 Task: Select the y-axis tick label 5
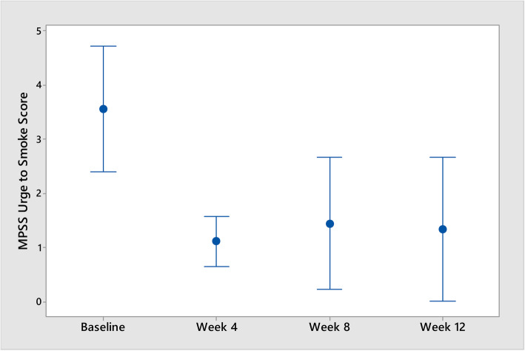click(x=36, y=30)
